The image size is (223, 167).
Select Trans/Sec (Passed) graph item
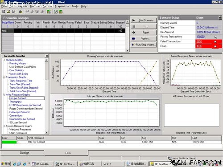pos(20,84)
